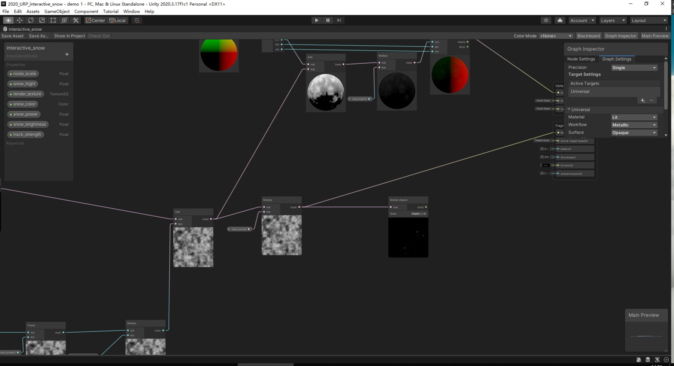Open the Precision dropdown set to Single
This screenshot has height=366, width=674.
pyautogui.click(x=634, y=68)
